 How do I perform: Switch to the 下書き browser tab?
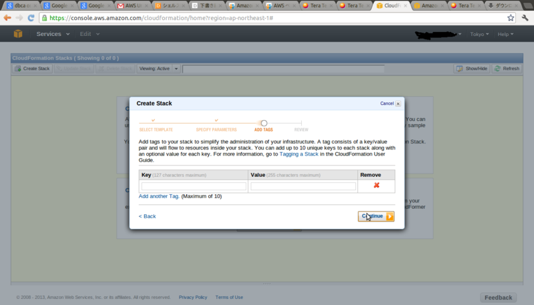pos(207,5)
